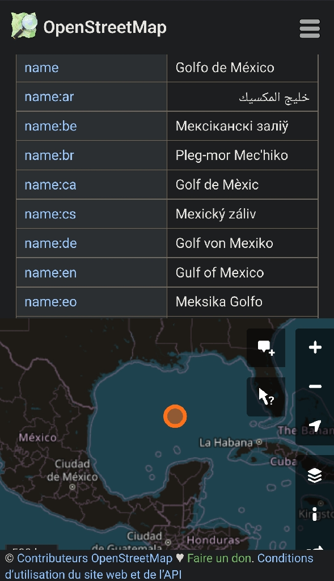Select the value Golf von Mexiko
This screenshot has width=334, height=581.
click(225, 243)
